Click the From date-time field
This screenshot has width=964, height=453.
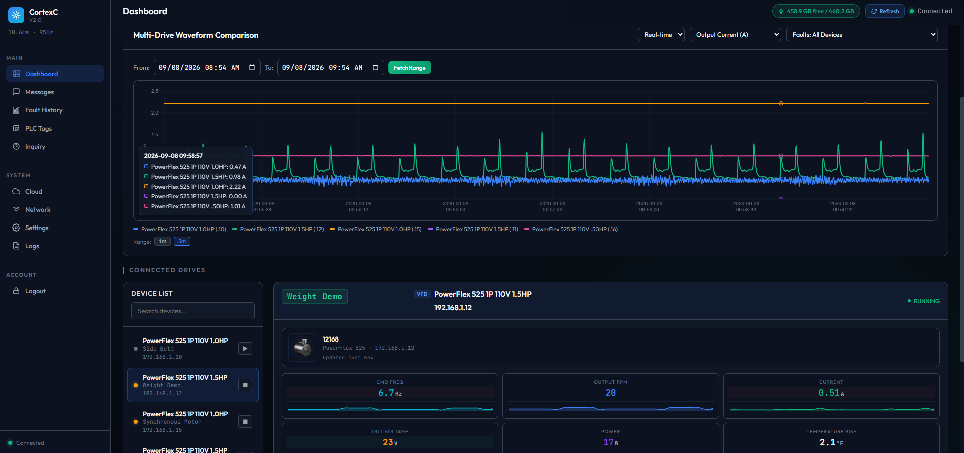(207, 67)
